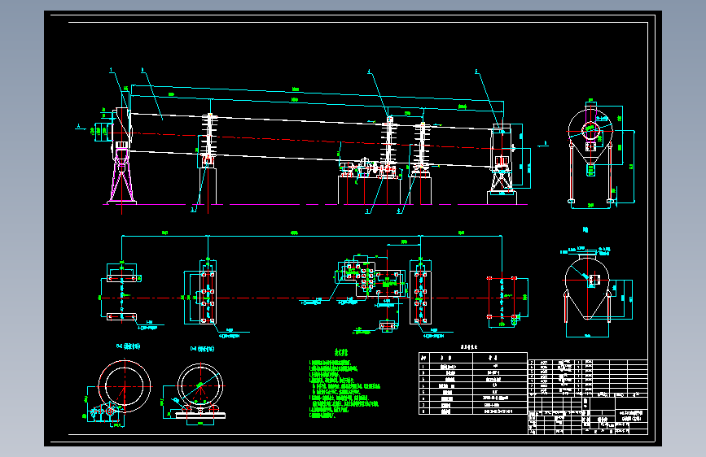This screenshot has width=706, height=457.
Task: Select the hopper-shaped section view below the end view
Action: [588, 289]
